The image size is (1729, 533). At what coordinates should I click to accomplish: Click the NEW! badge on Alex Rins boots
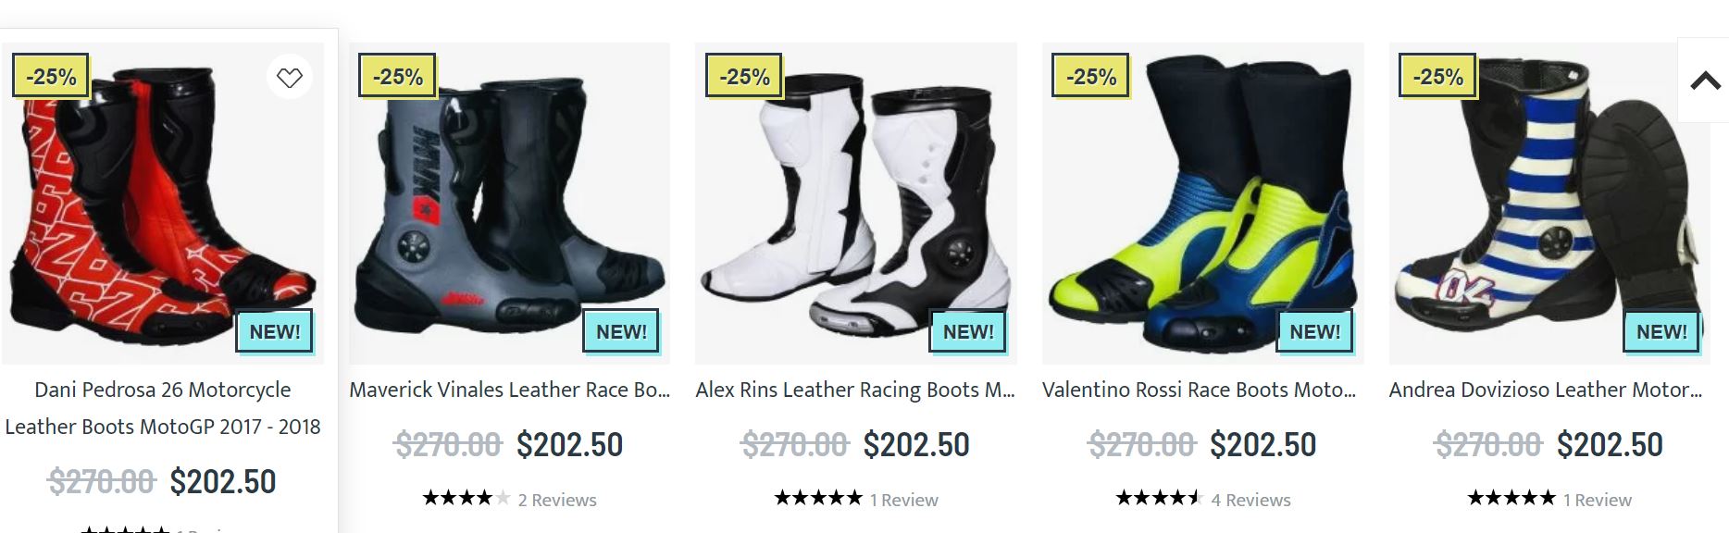click(968, 332)
